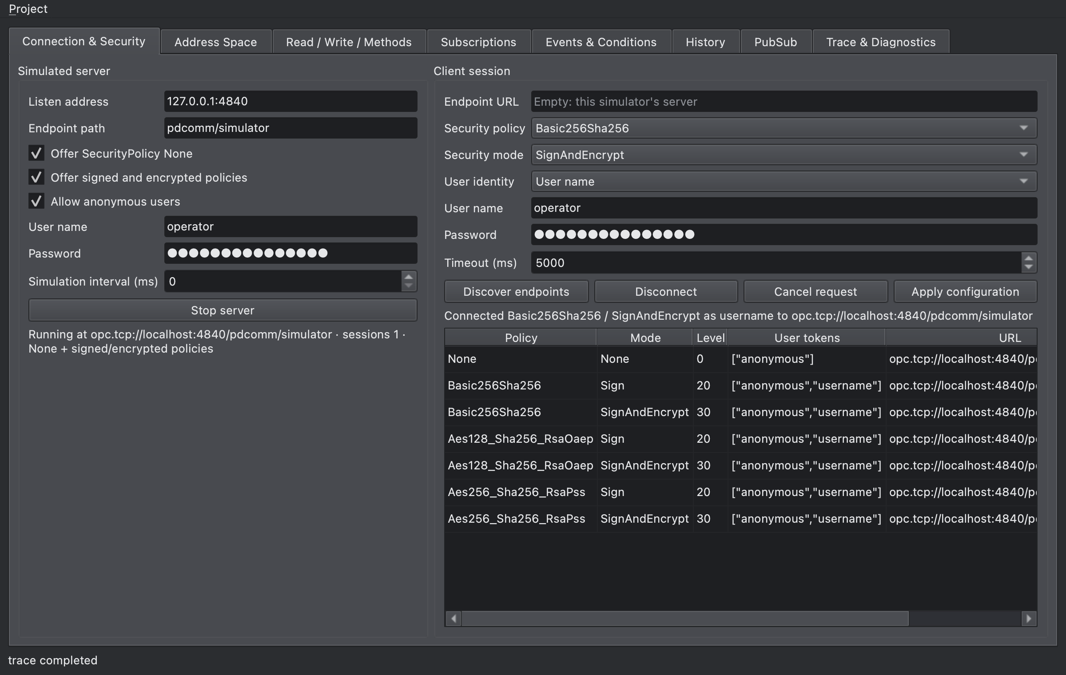This screenshot has width=1066, height=675.
Task: Show the Trace & Diagnostics tab
Action: [x=881, y=42]
